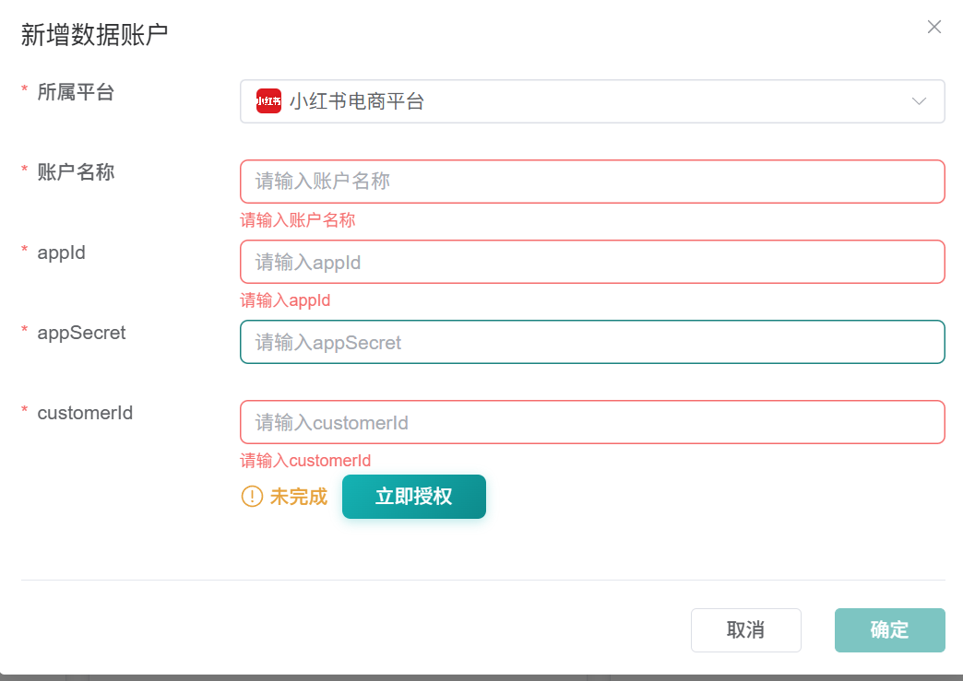Screen dimensions: 963x681
Task: Click into the appId input field
Action: [592, 262]
